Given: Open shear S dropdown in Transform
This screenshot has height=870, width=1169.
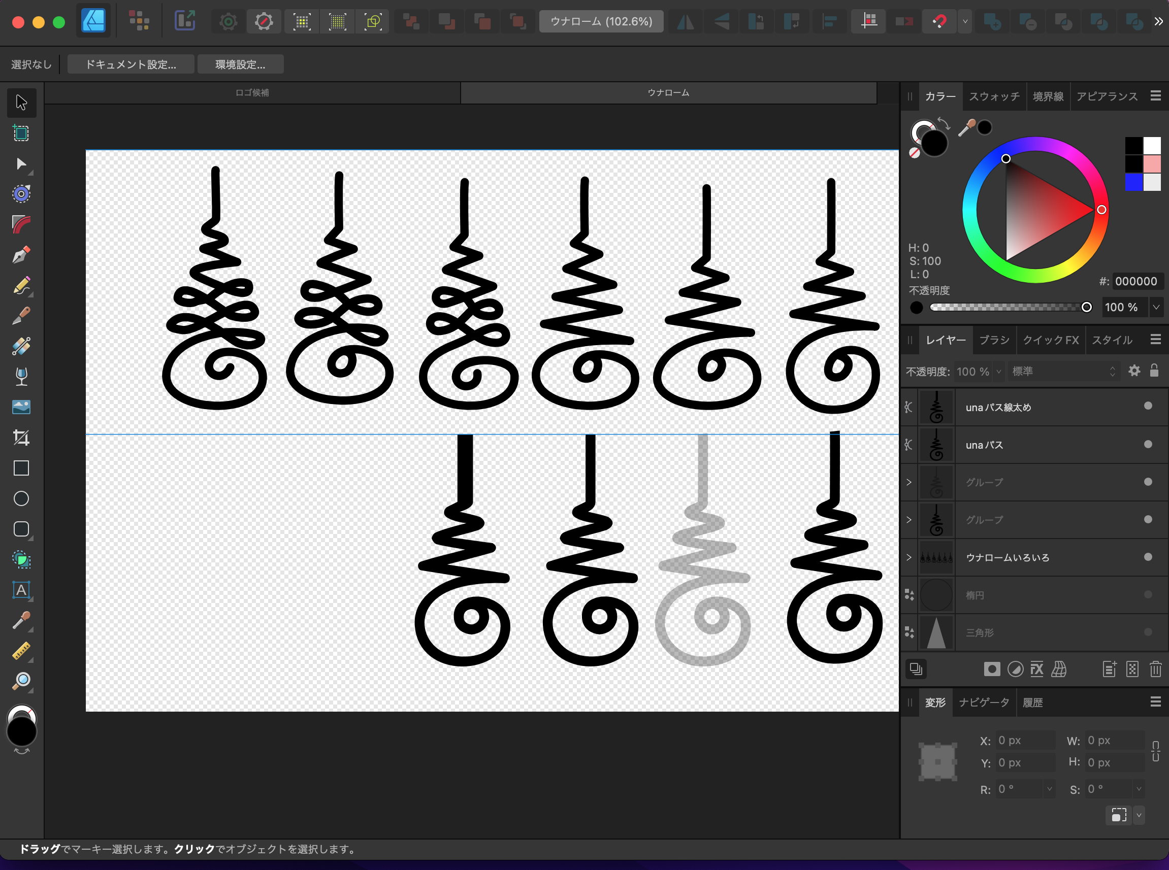Looking at the screenshot, I should pyautogui.click(x=1139, y=789).
